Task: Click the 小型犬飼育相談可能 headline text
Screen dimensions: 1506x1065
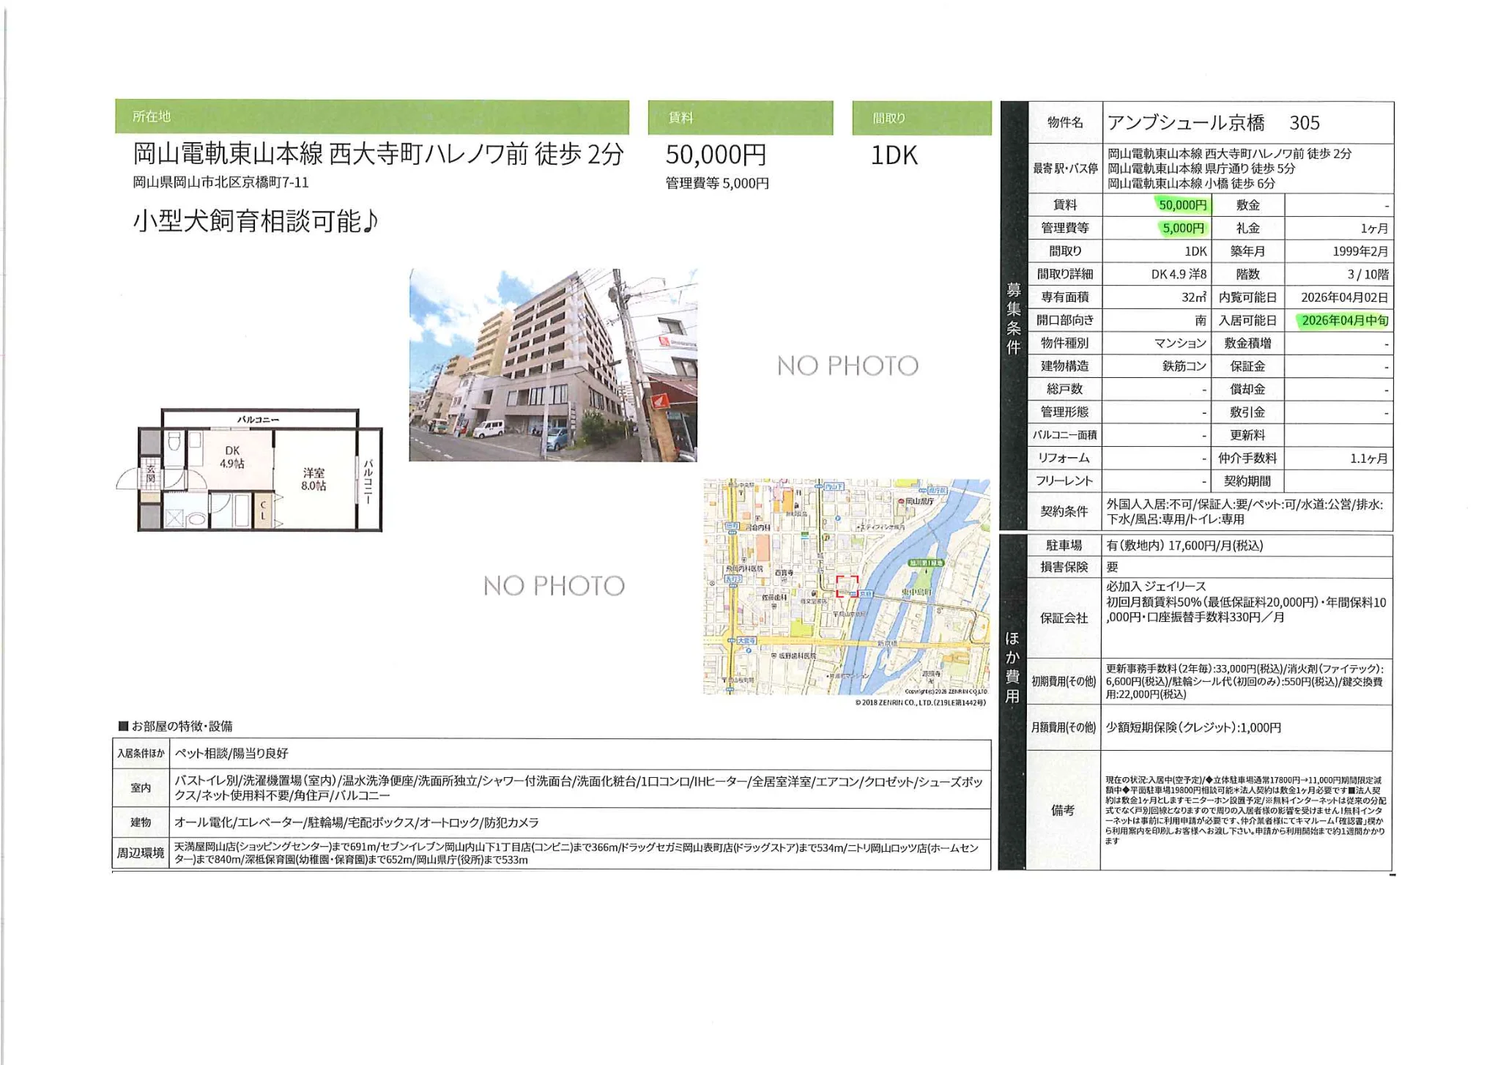Action: click(x=255, y=220)
